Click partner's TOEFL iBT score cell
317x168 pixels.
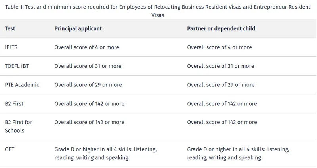[x=220, y=66]
